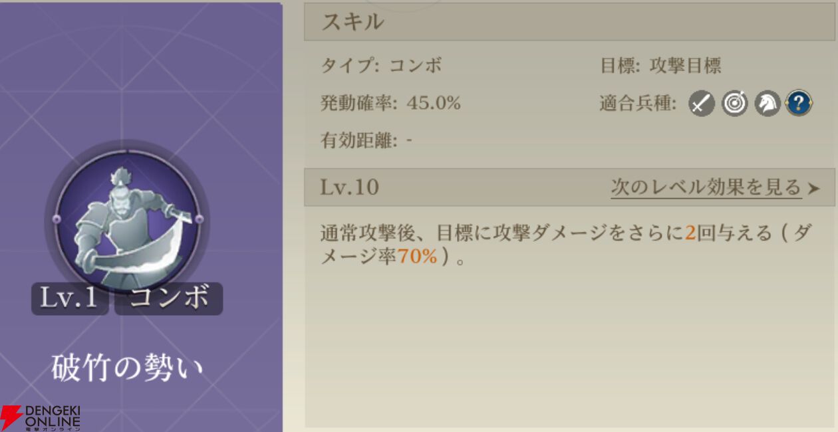The width and height of the screenshot is (838, 432).
Task: Click the archer target troop type icon
Action: [735, 104]
